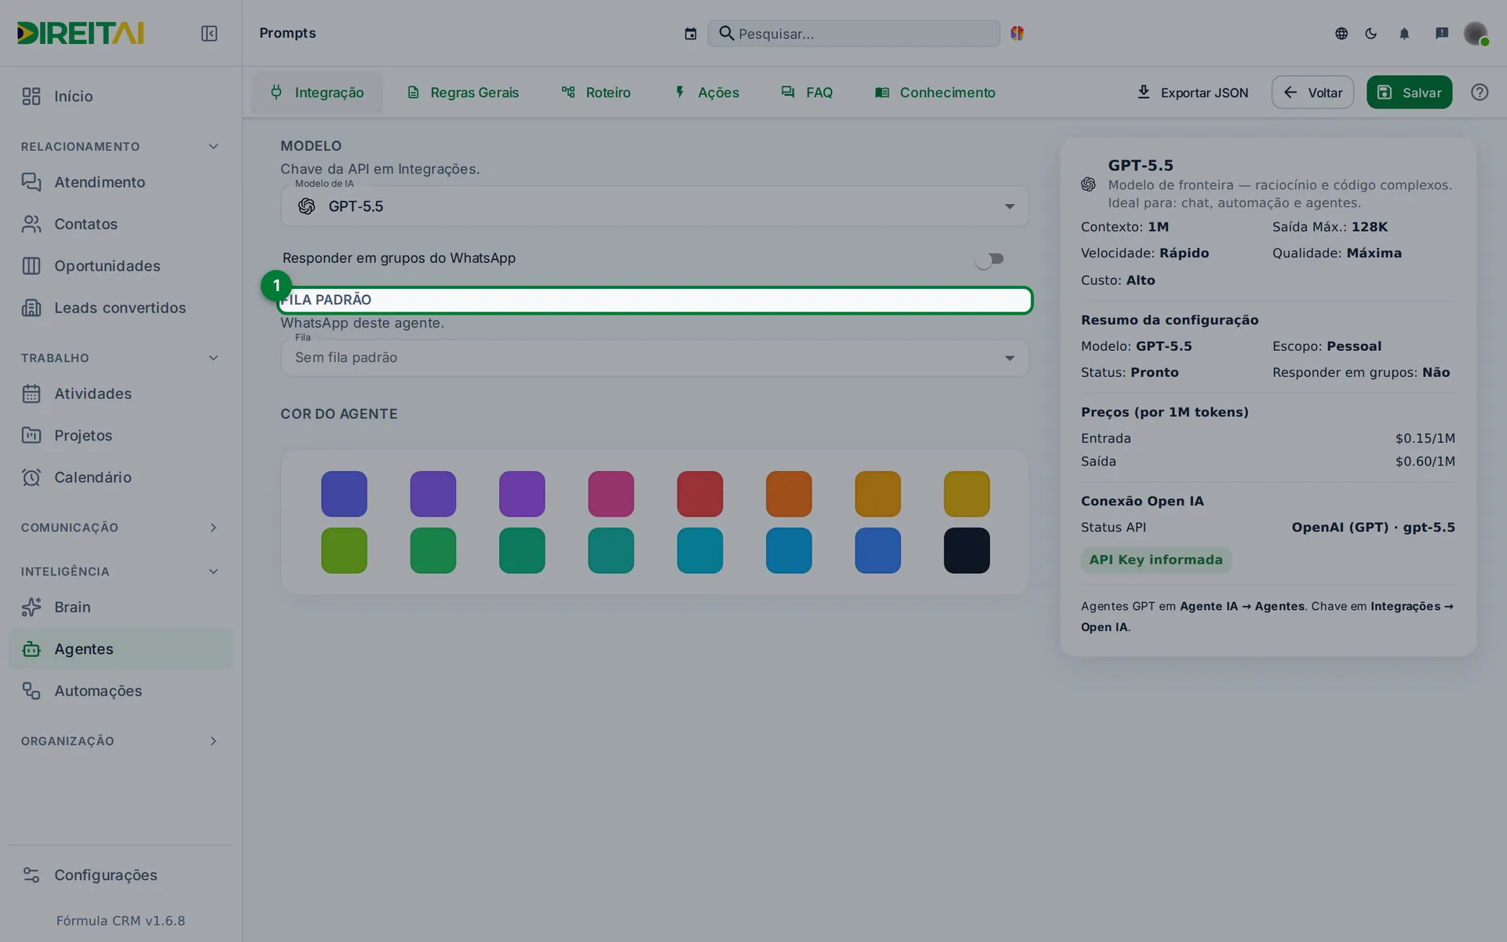
Task: Collapse the sidebar panel icon
Action: 209,33
